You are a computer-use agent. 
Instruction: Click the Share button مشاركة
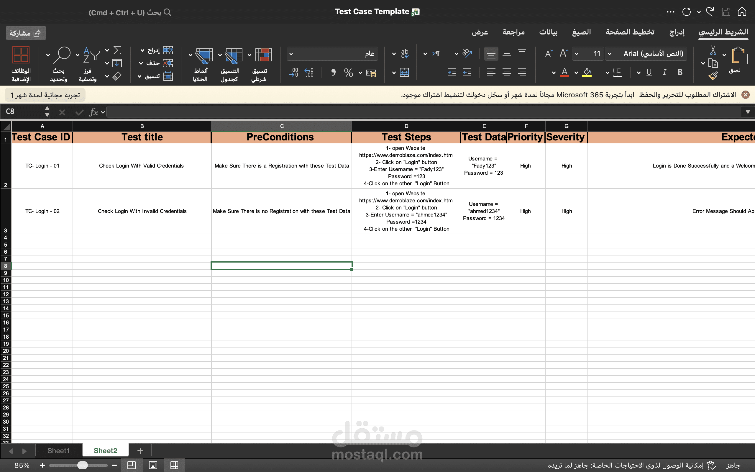[26, 33]
